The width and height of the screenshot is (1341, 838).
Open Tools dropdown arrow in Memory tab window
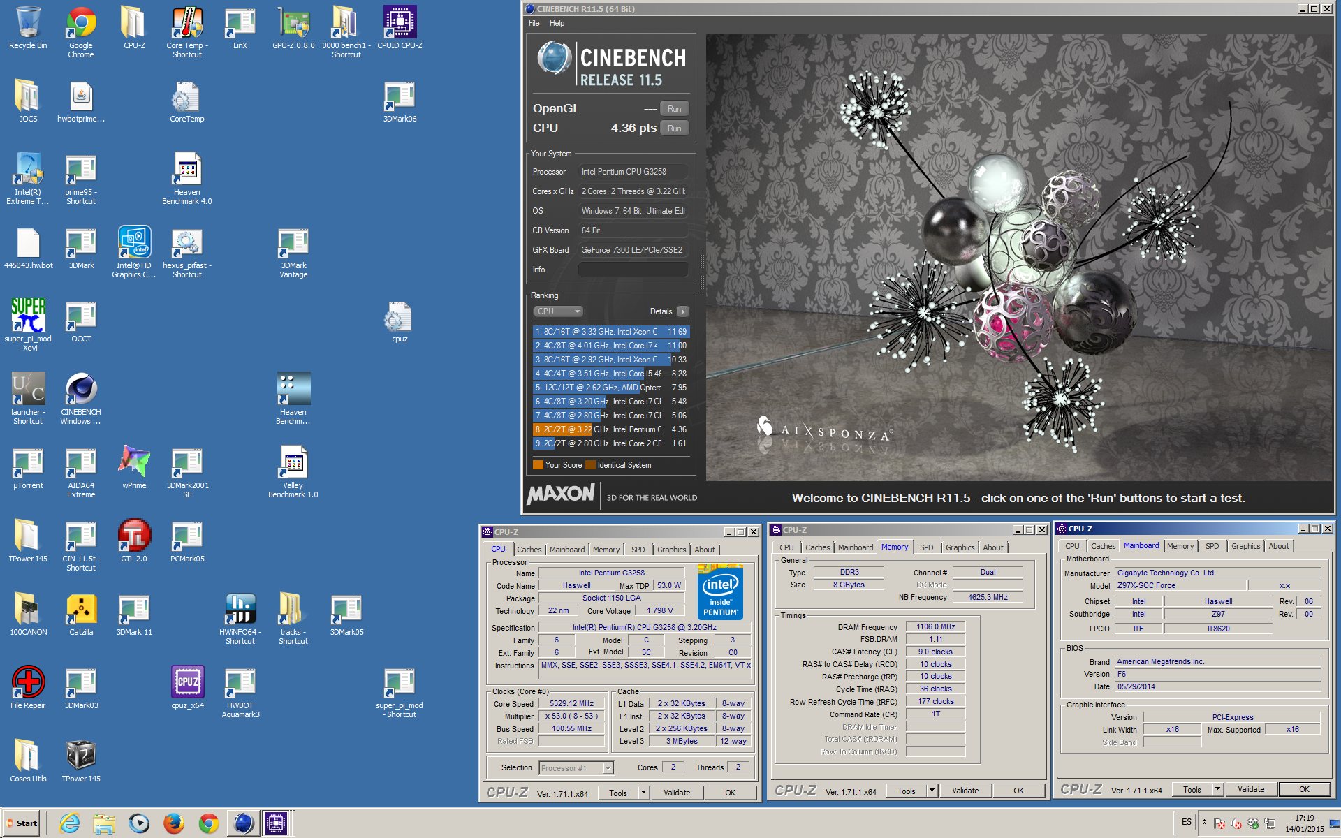(932, 791)
